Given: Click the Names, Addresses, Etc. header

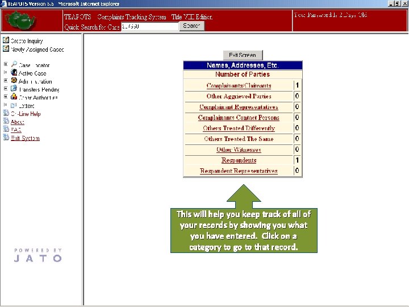Looking at the screenshot, I should click(243, 65).
